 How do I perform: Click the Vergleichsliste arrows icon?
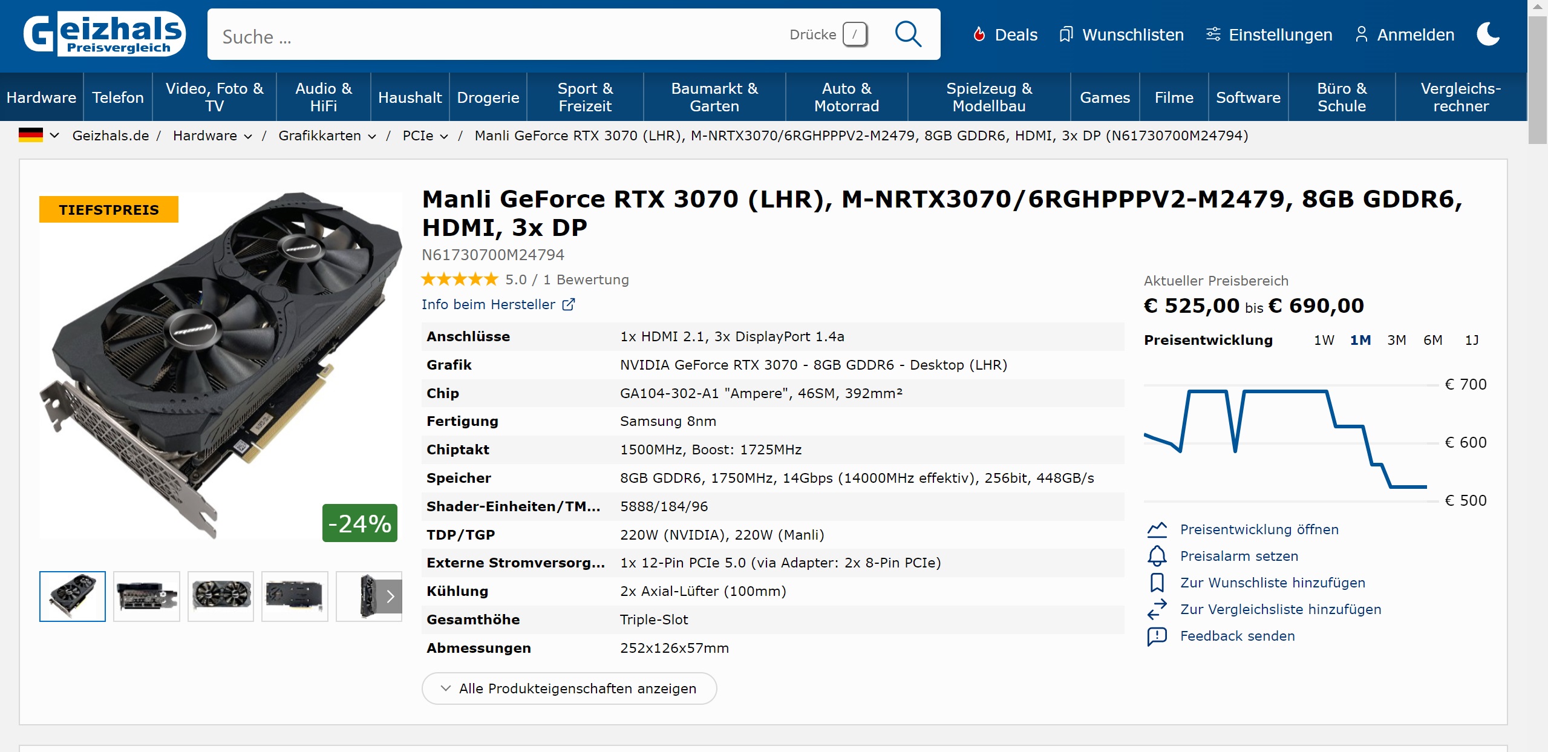1157,609
